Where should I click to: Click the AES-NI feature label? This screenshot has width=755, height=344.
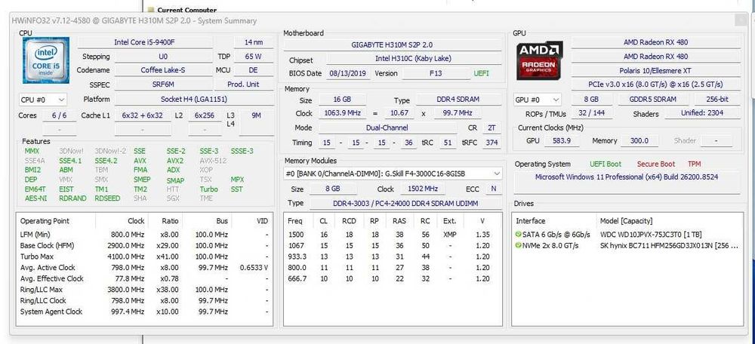coord(35,198)
